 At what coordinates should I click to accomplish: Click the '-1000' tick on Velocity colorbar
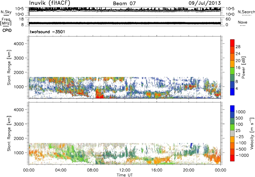coord(242,155)
